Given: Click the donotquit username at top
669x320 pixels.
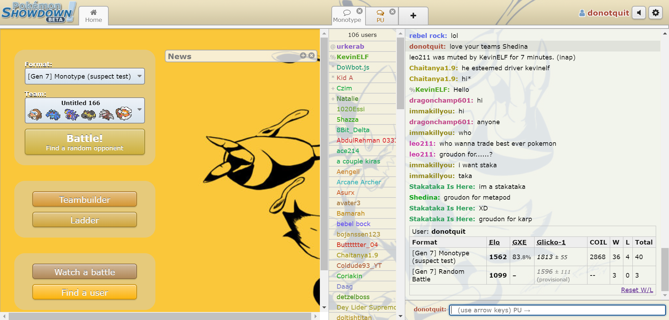Looking at the screenshot, I should pyautogui.click(x=608, y=13).
